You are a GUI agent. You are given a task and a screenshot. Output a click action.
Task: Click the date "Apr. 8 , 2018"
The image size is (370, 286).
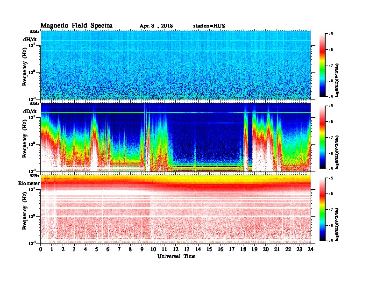click(x=156, y=26)
